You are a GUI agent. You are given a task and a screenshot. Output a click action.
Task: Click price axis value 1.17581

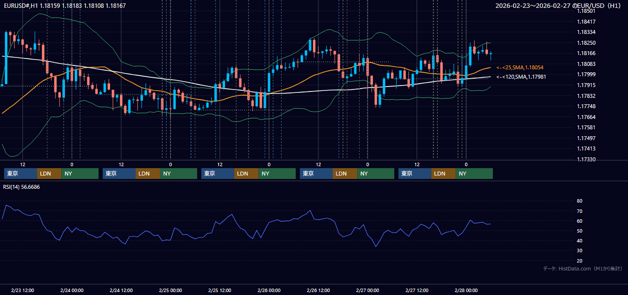(x=586, y=127)
